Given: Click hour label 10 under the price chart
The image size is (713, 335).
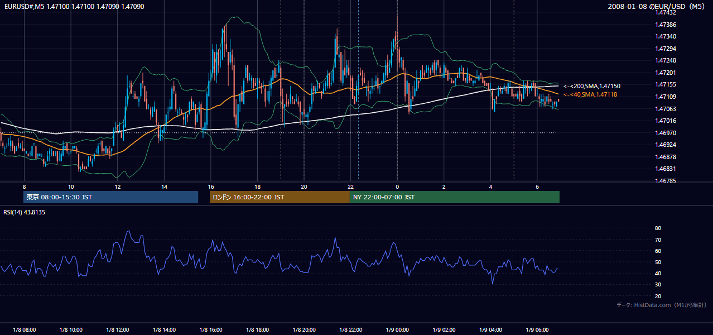Looking at the screenshot, I should click(x=71, y=186).
